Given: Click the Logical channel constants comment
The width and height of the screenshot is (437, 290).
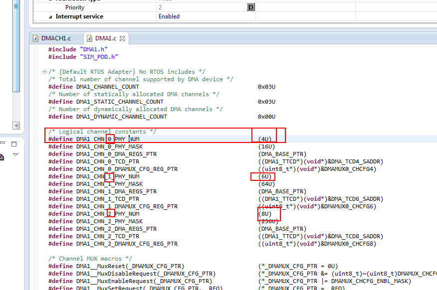Looking at the screenshot, I should click(102, 132).
